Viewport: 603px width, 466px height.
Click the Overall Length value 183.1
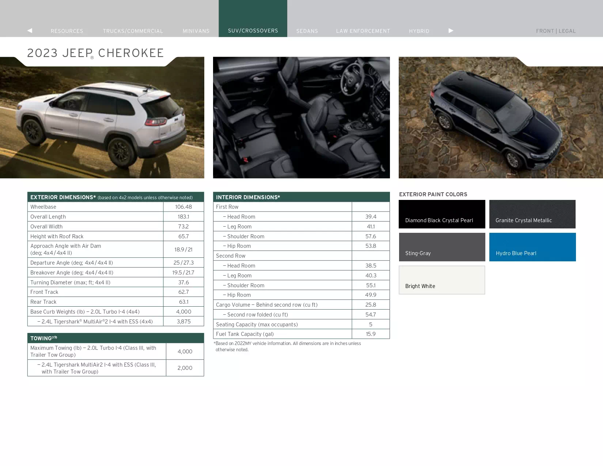pyautogui.click(x=183, y=217)
